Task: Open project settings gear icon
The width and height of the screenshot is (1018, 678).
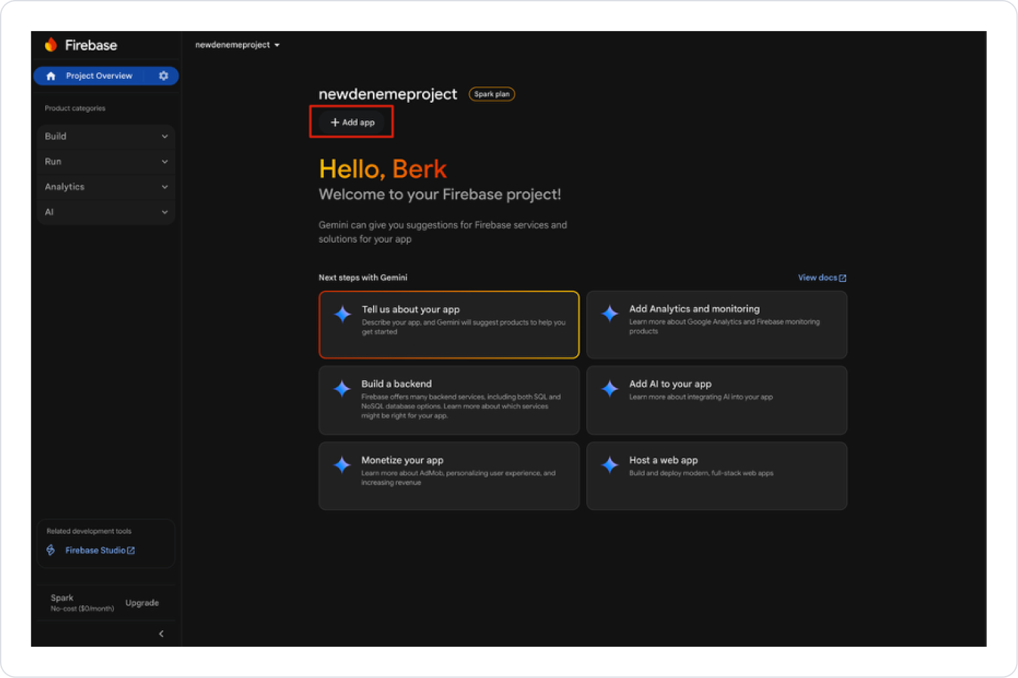Action: coord(163,76)
